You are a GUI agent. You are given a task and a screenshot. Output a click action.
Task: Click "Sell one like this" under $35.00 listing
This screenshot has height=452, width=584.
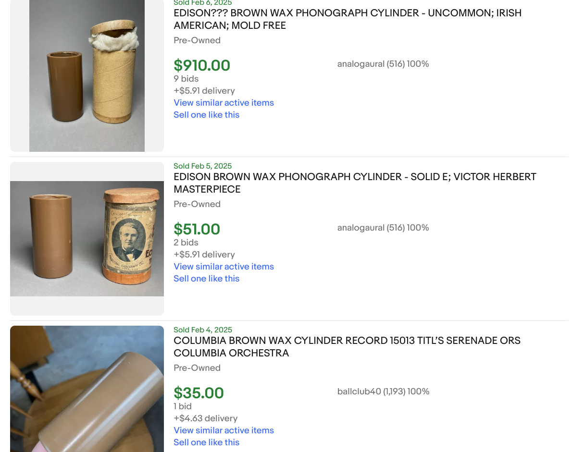[206, 442]
